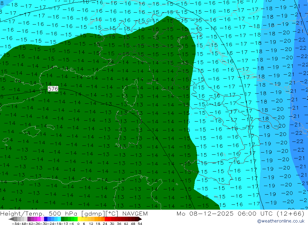
Task: Select the chart title ending in NAVGEM
Action: pos(74,213)
